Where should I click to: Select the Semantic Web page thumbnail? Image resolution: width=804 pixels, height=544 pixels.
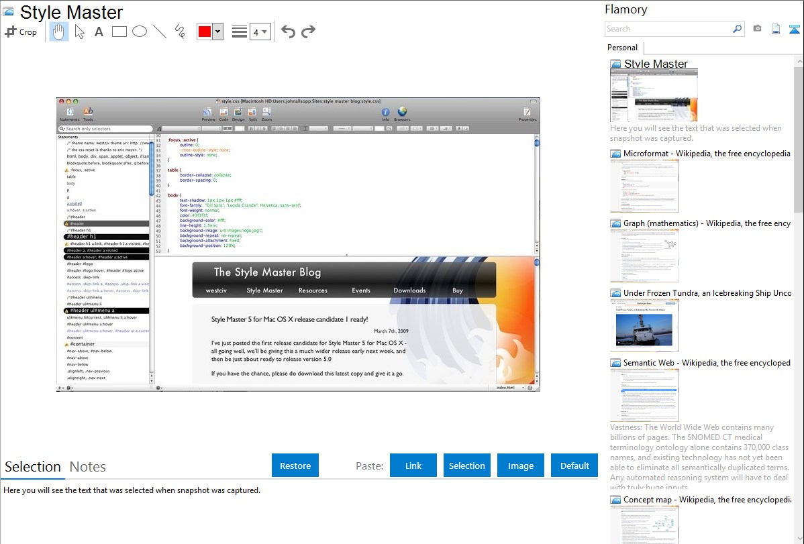[x=644, y=395]
